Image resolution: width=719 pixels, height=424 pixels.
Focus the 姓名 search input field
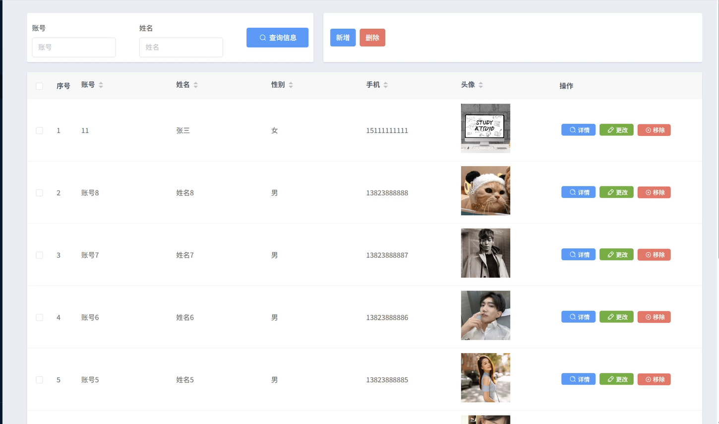tap(181, 47)
